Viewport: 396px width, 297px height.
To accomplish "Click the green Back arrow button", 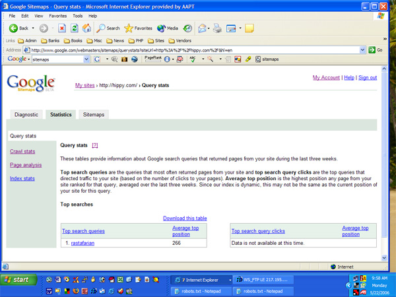I will (x=13, y=28).
